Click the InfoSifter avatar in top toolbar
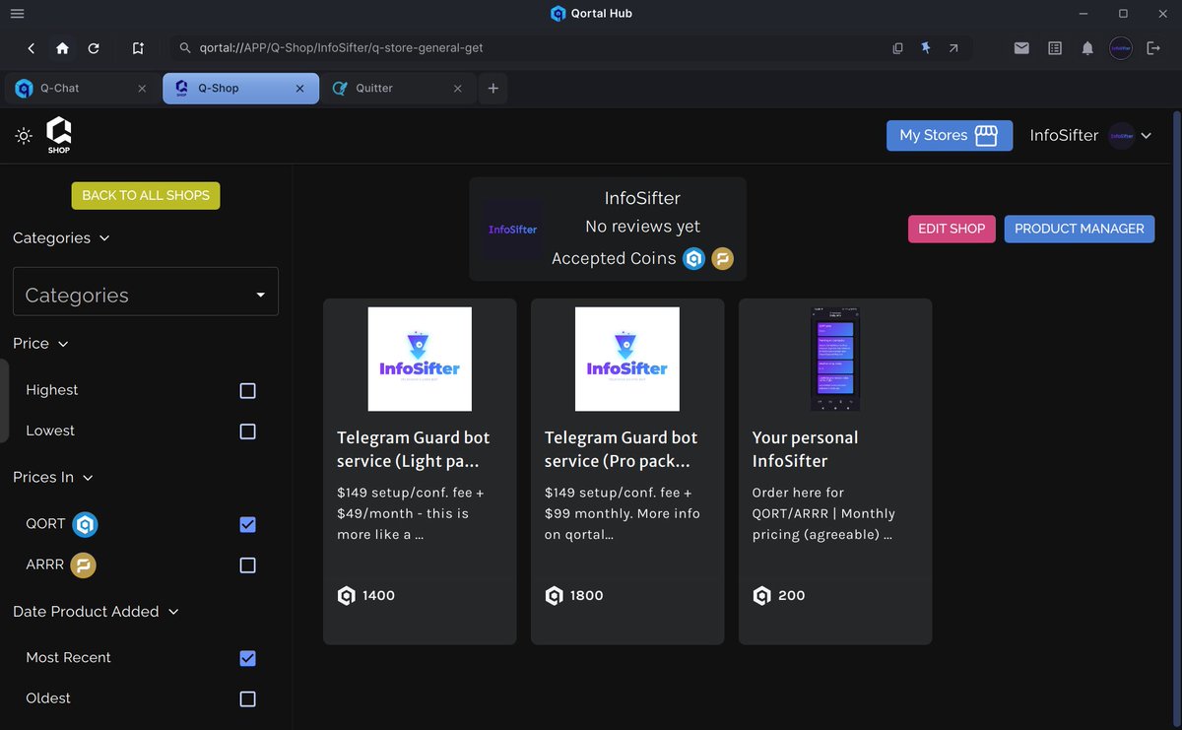This screenshot has width=1182, height=730. pos(1121,48)
